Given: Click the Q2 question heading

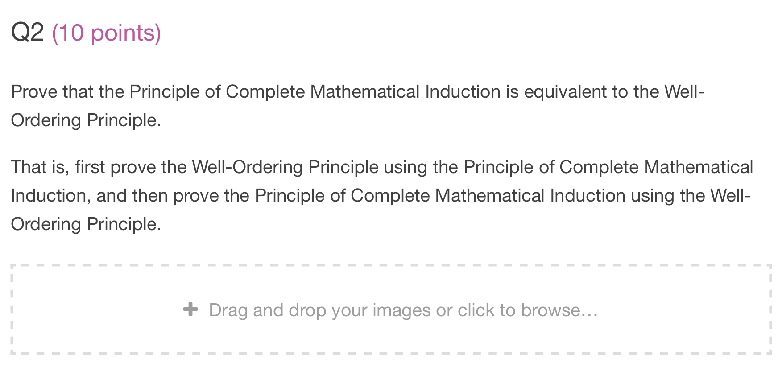Looking at the screenshot, I should pos(28,31).
